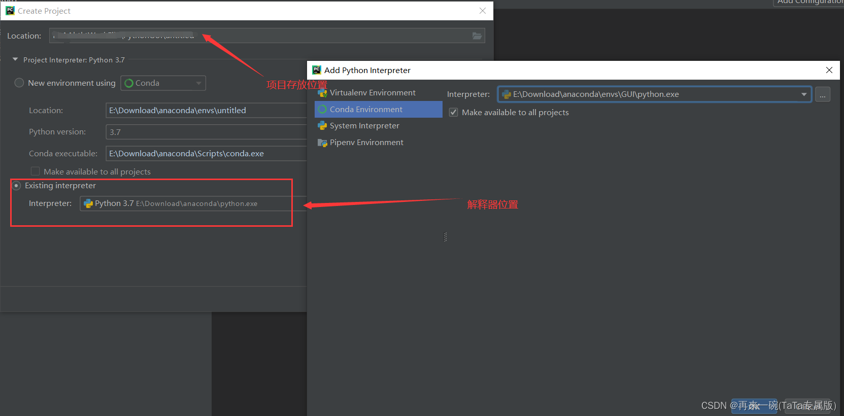Viewport: 844px width, 416px height.
Task: Open the Interpreter path dropdown arrow in Add Python Interpreter
Action: [x=804, y=94]
